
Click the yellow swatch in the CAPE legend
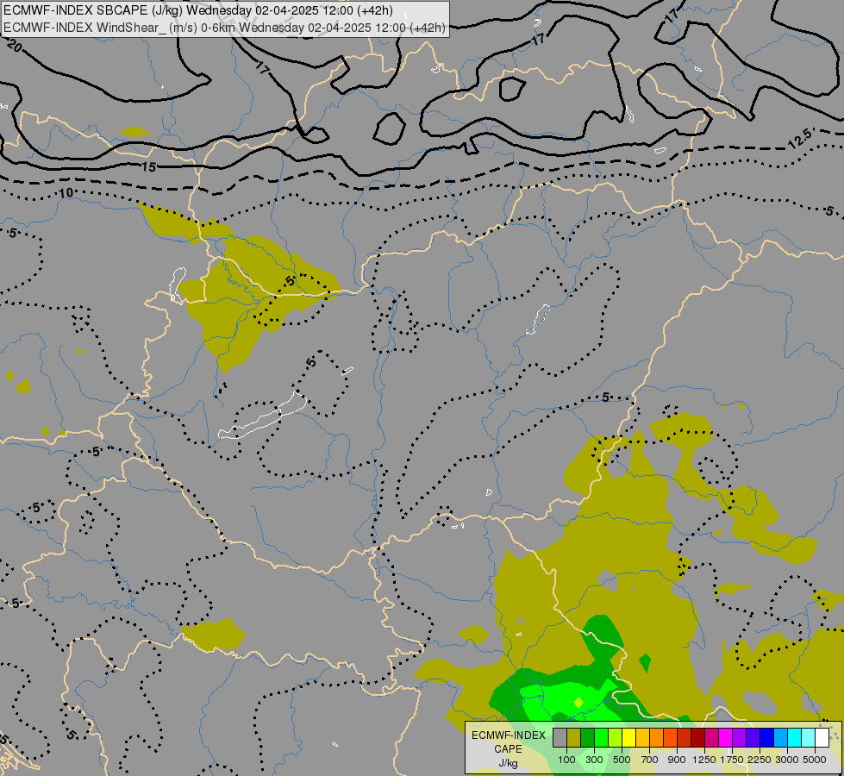[628, 738]
